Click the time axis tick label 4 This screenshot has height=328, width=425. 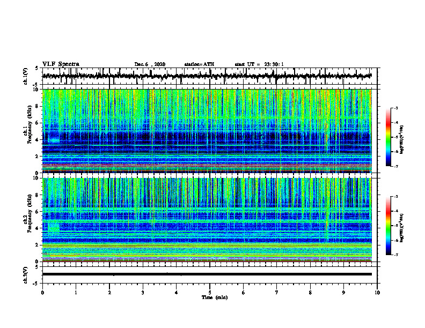click(x=177, y=293)
